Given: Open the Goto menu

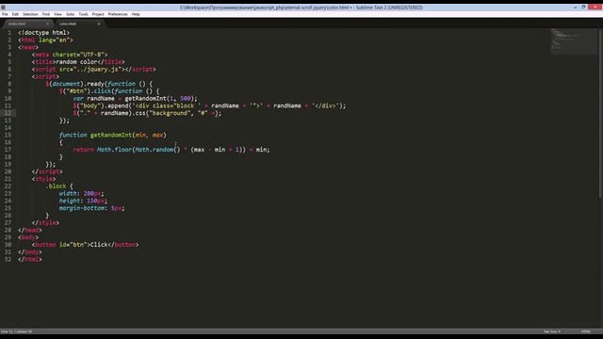Looking at the screenshot, I should point(70,14).
